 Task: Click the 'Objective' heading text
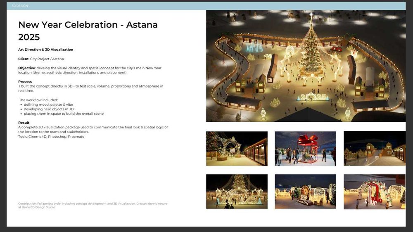pos(26,68)
